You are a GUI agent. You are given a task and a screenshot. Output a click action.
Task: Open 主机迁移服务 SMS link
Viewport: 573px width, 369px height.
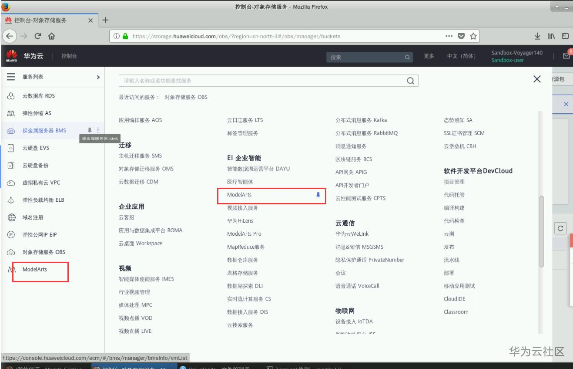[x=141, y=156]
